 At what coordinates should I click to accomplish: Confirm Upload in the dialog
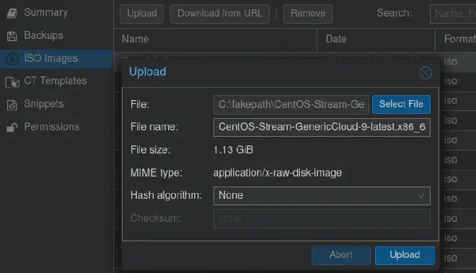405,255
